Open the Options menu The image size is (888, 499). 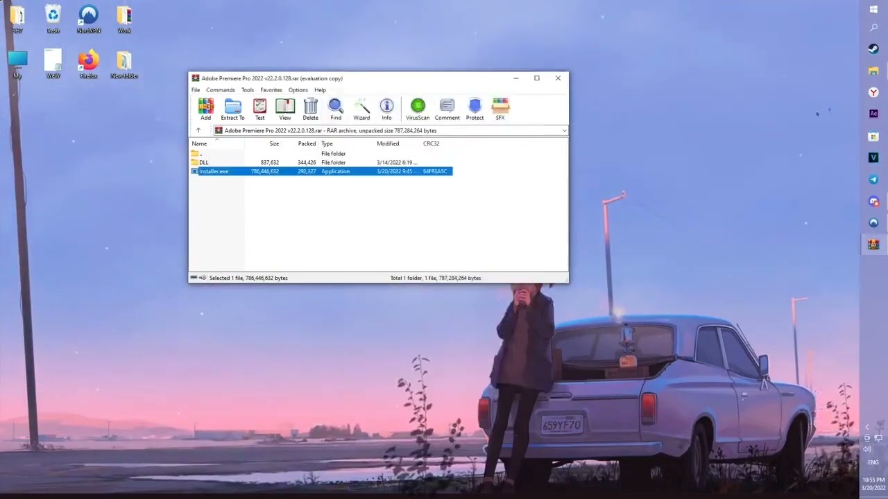[x=298, y=90]
